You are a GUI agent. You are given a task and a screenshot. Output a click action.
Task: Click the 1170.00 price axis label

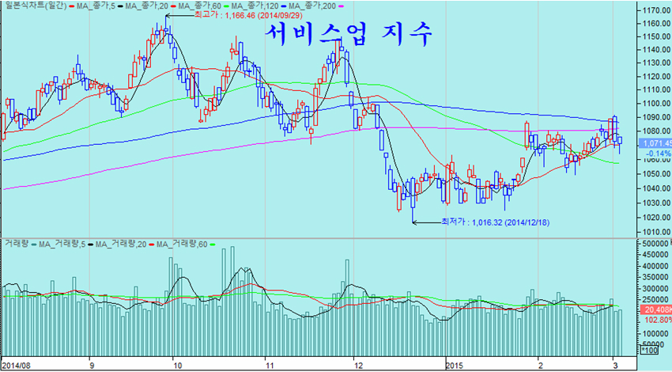pos(655,10)
